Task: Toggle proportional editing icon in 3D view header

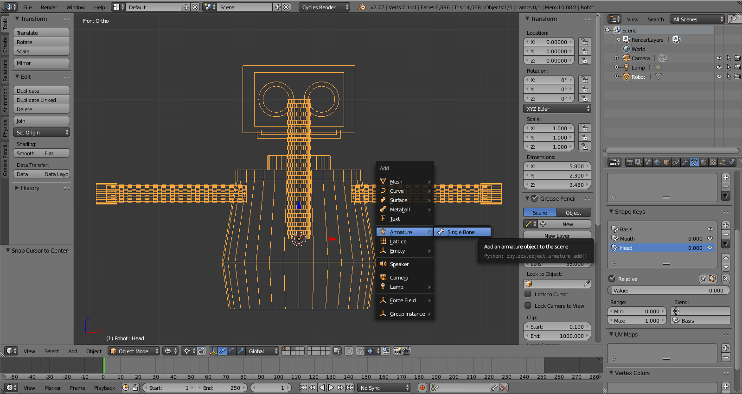Action: point(349,351)
